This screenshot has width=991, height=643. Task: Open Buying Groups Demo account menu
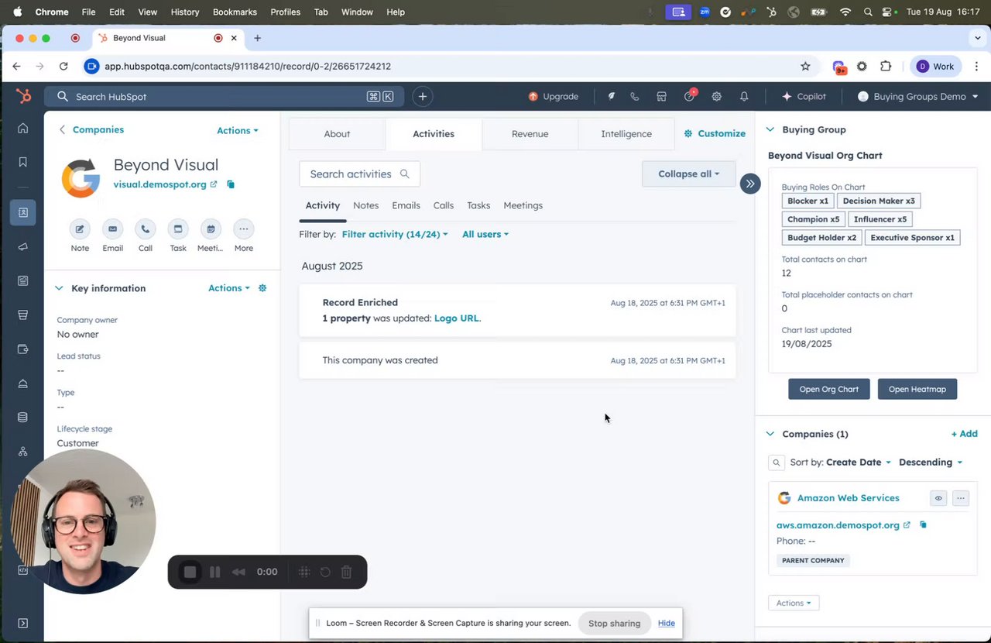coord(918,97)
